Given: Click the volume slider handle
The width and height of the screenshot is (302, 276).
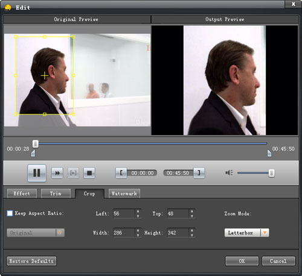Looking at the screenshot, I should [271, 173].
